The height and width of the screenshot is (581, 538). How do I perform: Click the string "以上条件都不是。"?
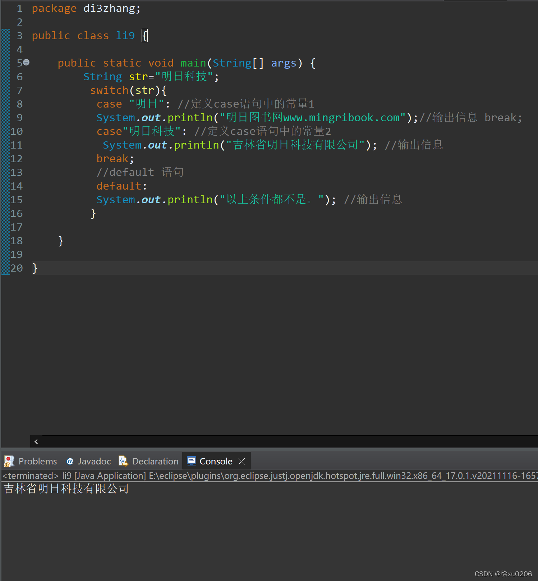click(x=272, y=200)
